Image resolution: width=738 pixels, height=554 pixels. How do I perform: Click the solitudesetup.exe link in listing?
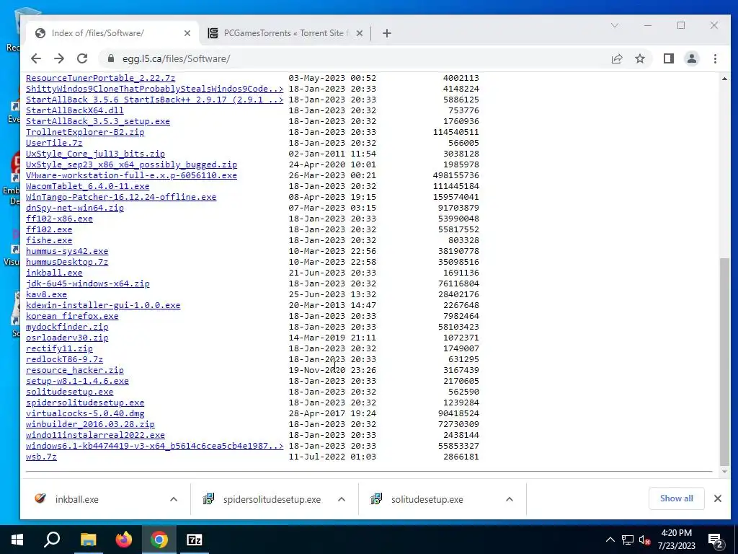click(70, 392)
